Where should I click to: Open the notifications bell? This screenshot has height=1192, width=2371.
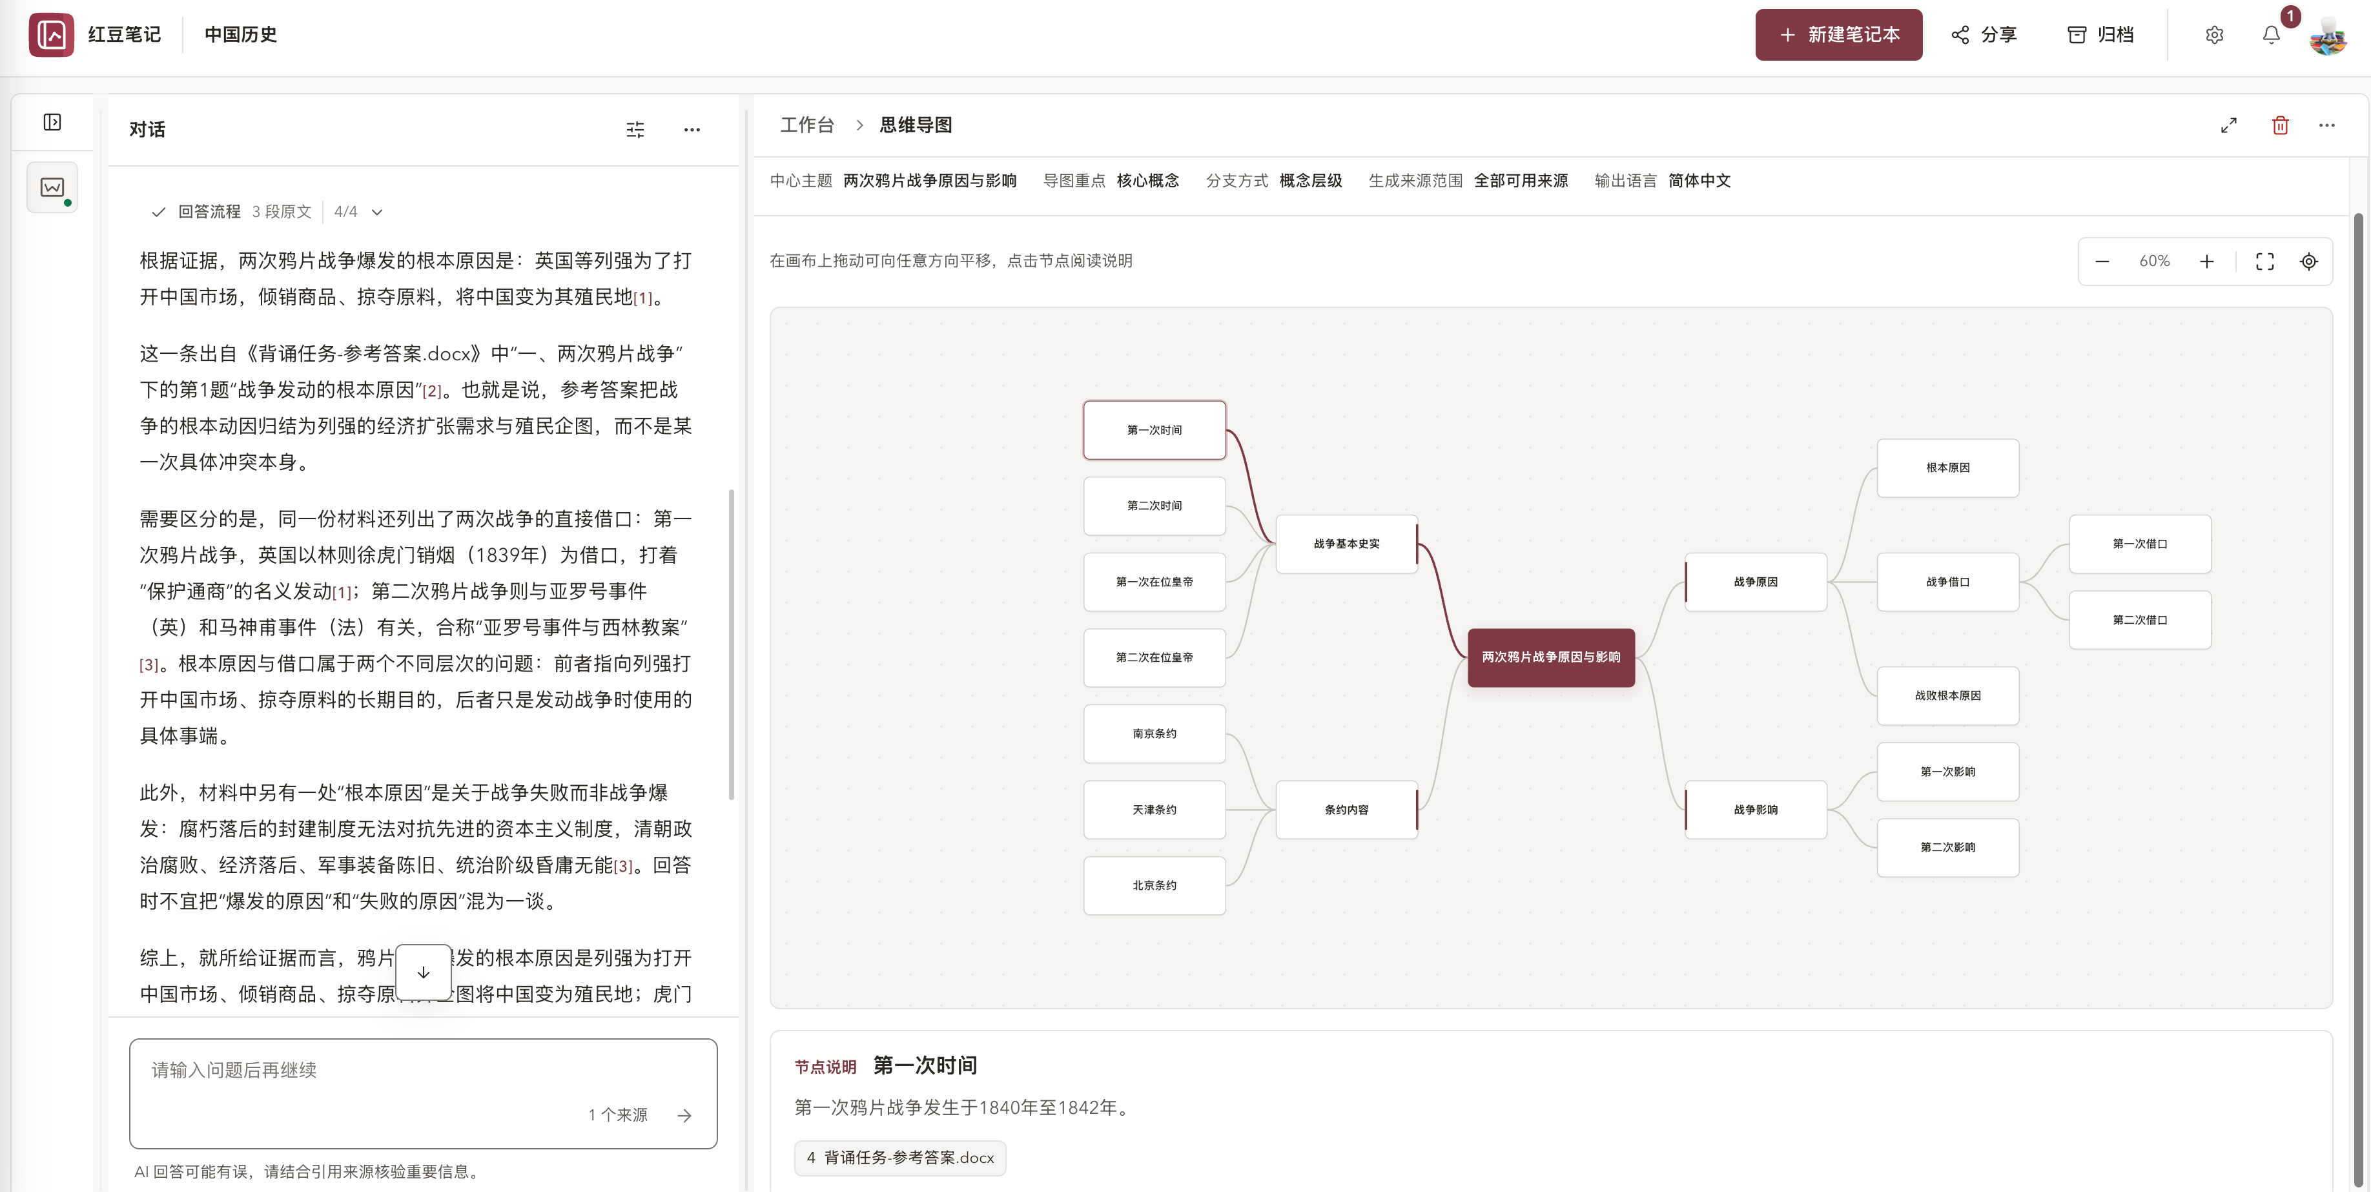pyautogui.click(x=2272, y=35)
